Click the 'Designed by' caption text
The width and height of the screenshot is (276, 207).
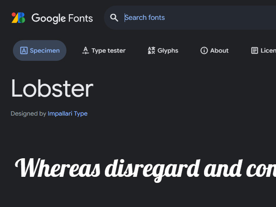[x=28, y=114]
